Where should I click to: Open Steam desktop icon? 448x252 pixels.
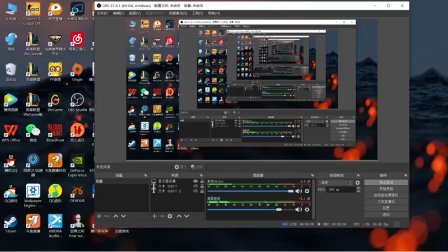[11, 224]
